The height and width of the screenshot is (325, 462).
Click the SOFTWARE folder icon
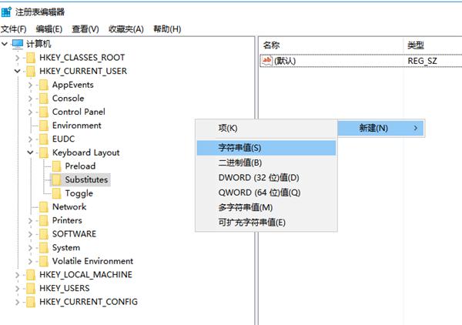tap(44, 234)
